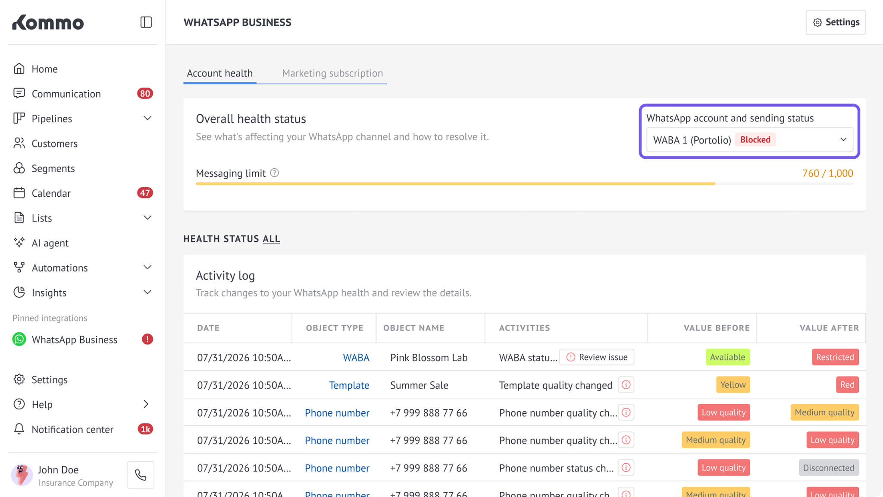The height and width of the screenshot is (497, 883).
Task: Click the Disconnected value tag
Action: coord(829,468)
